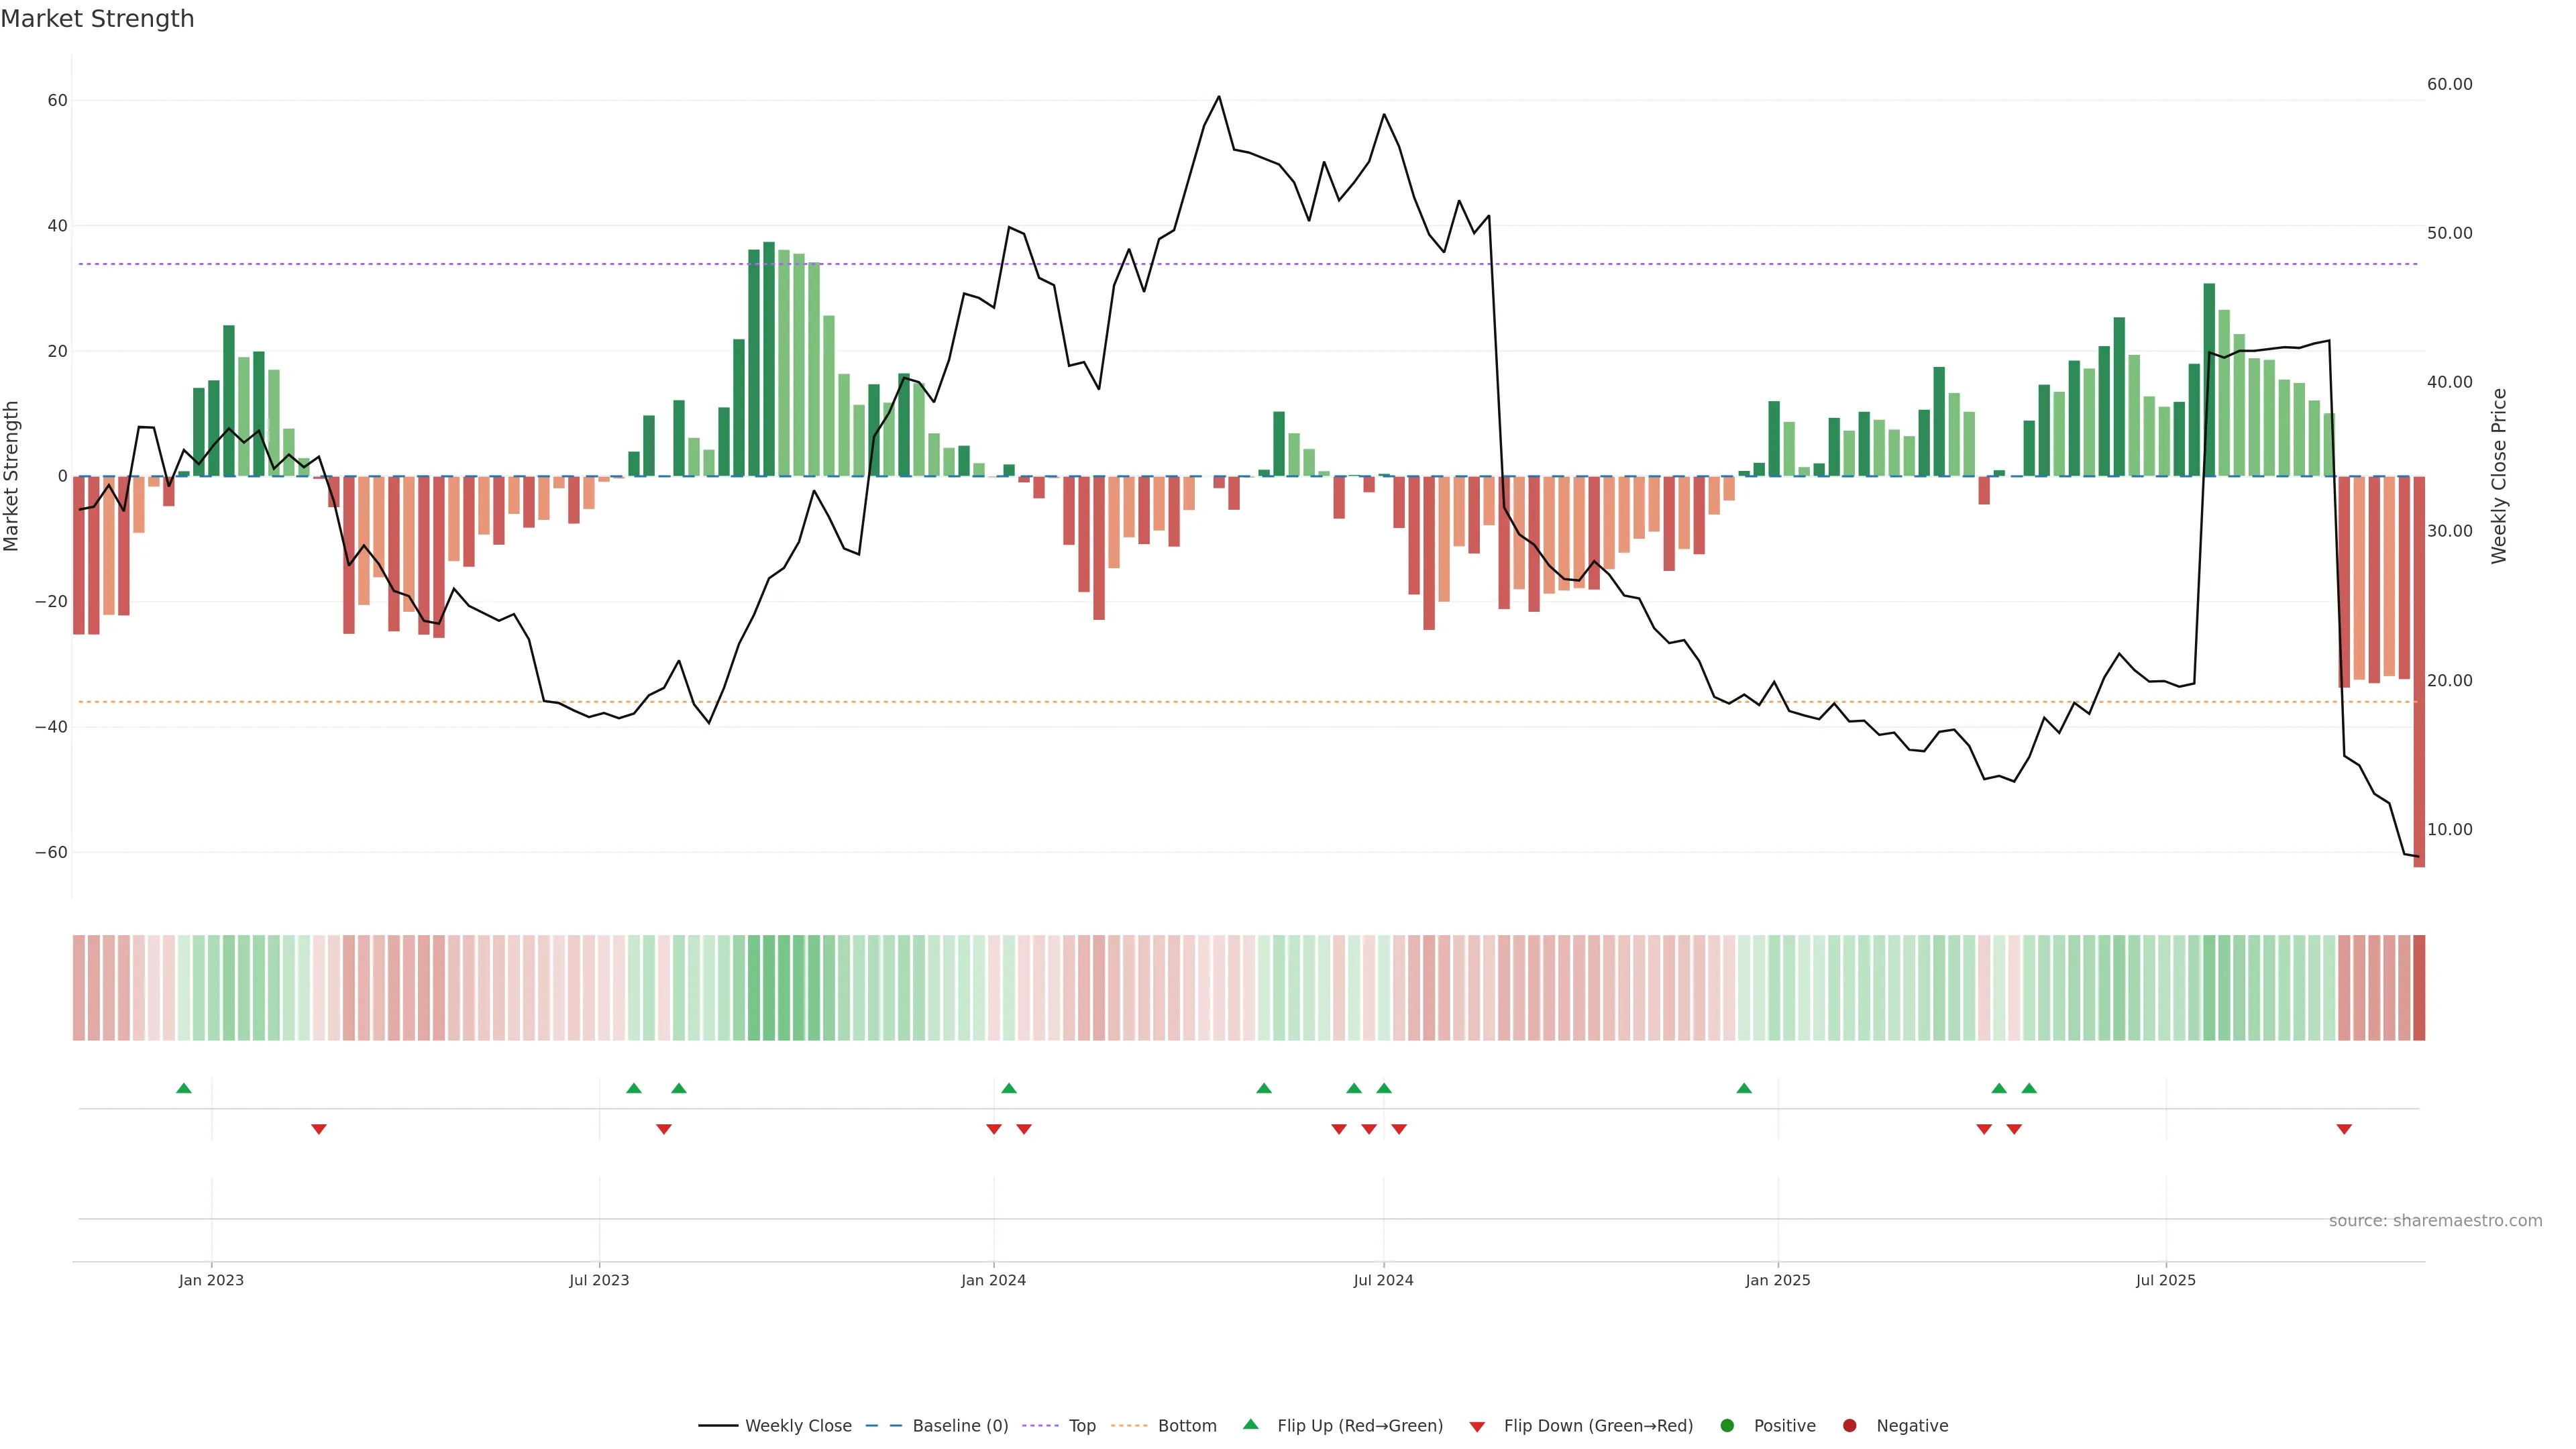Click flip-up triangle just before Jan 2025
The width and height of the screenshot is (2576, 1449).
coord(1744,1088)
